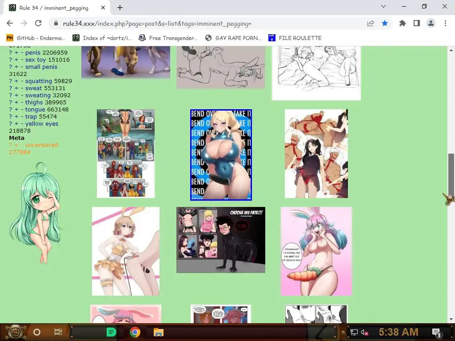Open the Free Transgender... bookmark
The width and height of the screenshot is (455, 341).
pyautogui.click(x=168, y=38)
